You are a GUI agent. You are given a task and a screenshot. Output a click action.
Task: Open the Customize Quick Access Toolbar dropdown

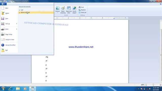pyautogui.click(x=12, y=1)
